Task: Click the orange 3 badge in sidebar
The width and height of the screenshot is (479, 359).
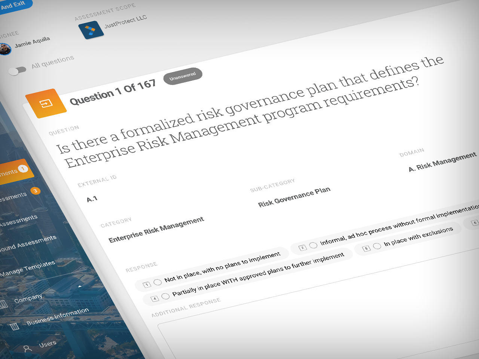Action: [36, 191]
